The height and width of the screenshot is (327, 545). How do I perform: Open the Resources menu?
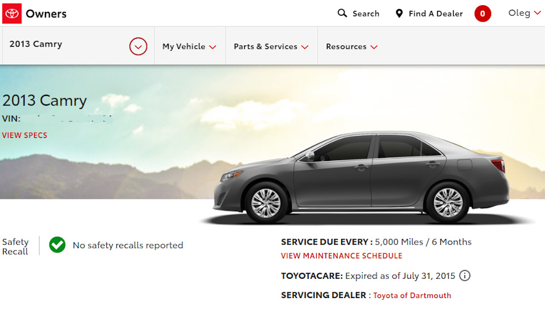[x=351, y=47]
